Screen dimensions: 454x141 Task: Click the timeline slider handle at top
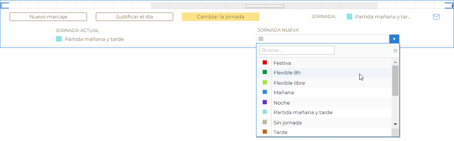(x=264, y=6)
